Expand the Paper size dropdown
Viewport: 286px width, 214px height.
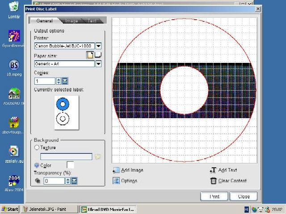coord(98,64)
